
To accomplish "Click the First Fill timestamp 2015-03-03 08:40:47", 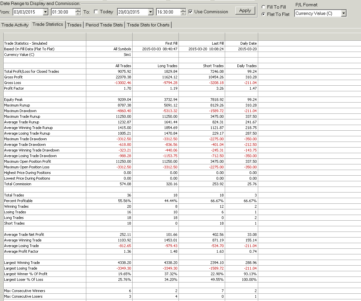I will (160, 49).
